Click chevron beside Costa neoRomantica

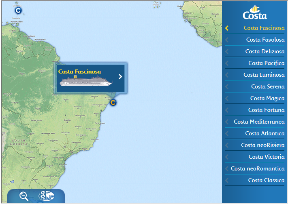click(227, 169)
